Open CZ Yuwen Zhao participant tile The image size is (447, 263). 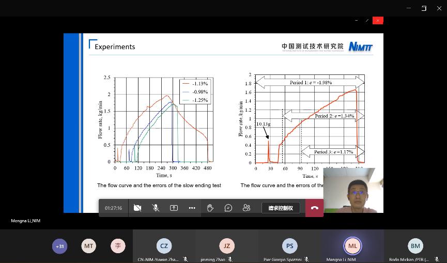coord(164,246)
